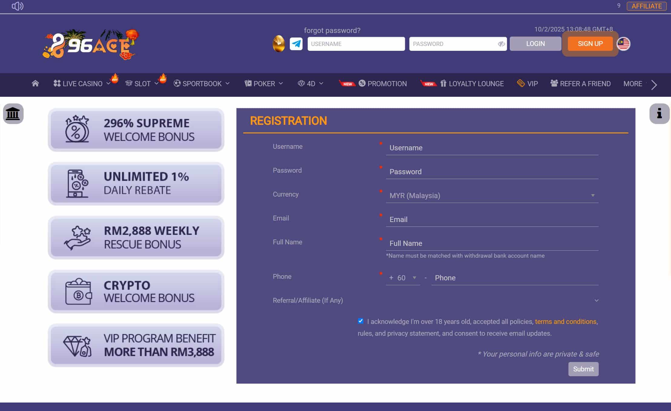Open the Telegram contact icon
Screen dimensions: 671x411
[x=296, y=44]
